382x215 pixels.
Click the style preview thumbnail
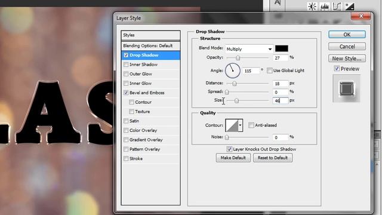(346, 88)
